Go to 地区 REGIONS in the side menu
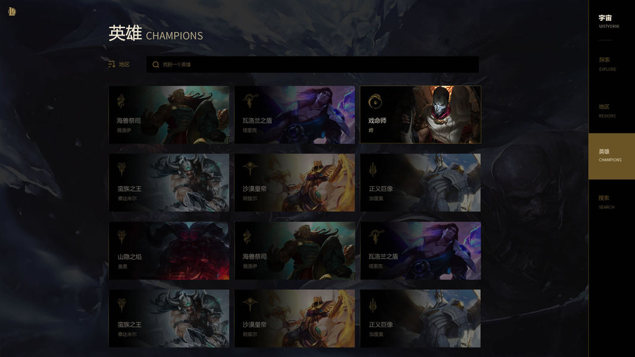This screenshot has width=635, height=357. (607, 111)
